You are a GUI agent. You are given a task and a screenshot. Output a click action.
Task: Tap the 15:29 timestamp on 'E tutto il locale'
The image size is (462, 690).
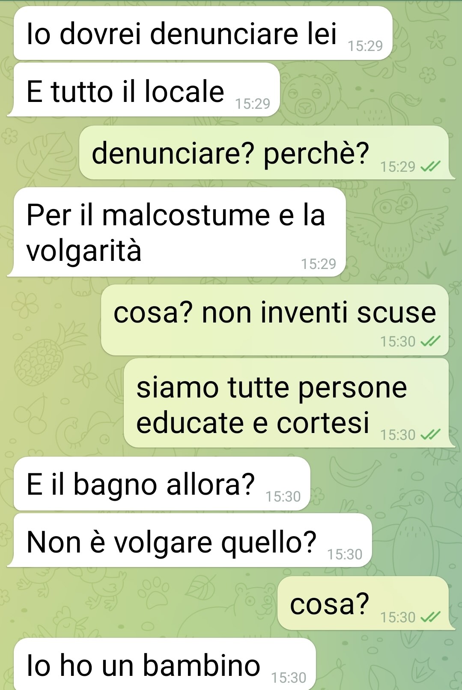click(253, 104)
